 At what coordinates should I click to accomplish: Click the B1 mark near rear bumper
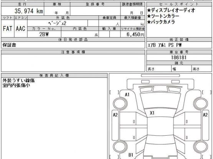tap(131, 155)
